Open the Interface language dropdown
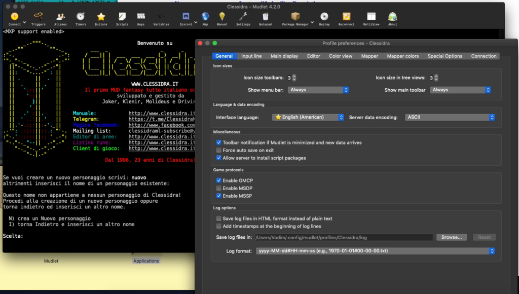This screenshot has width=519, height=294. [308, 117]
